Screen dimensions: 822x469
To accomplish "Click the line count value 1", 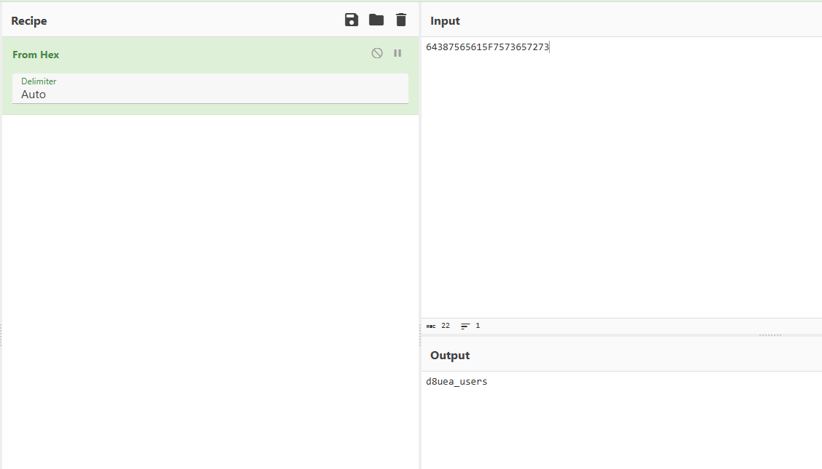I will tap(478, 326).
